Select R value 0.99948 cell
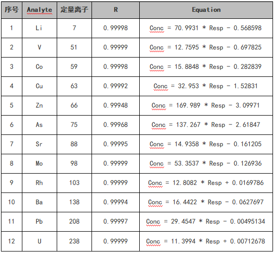The image size is (276, 253). coord(116,106)
